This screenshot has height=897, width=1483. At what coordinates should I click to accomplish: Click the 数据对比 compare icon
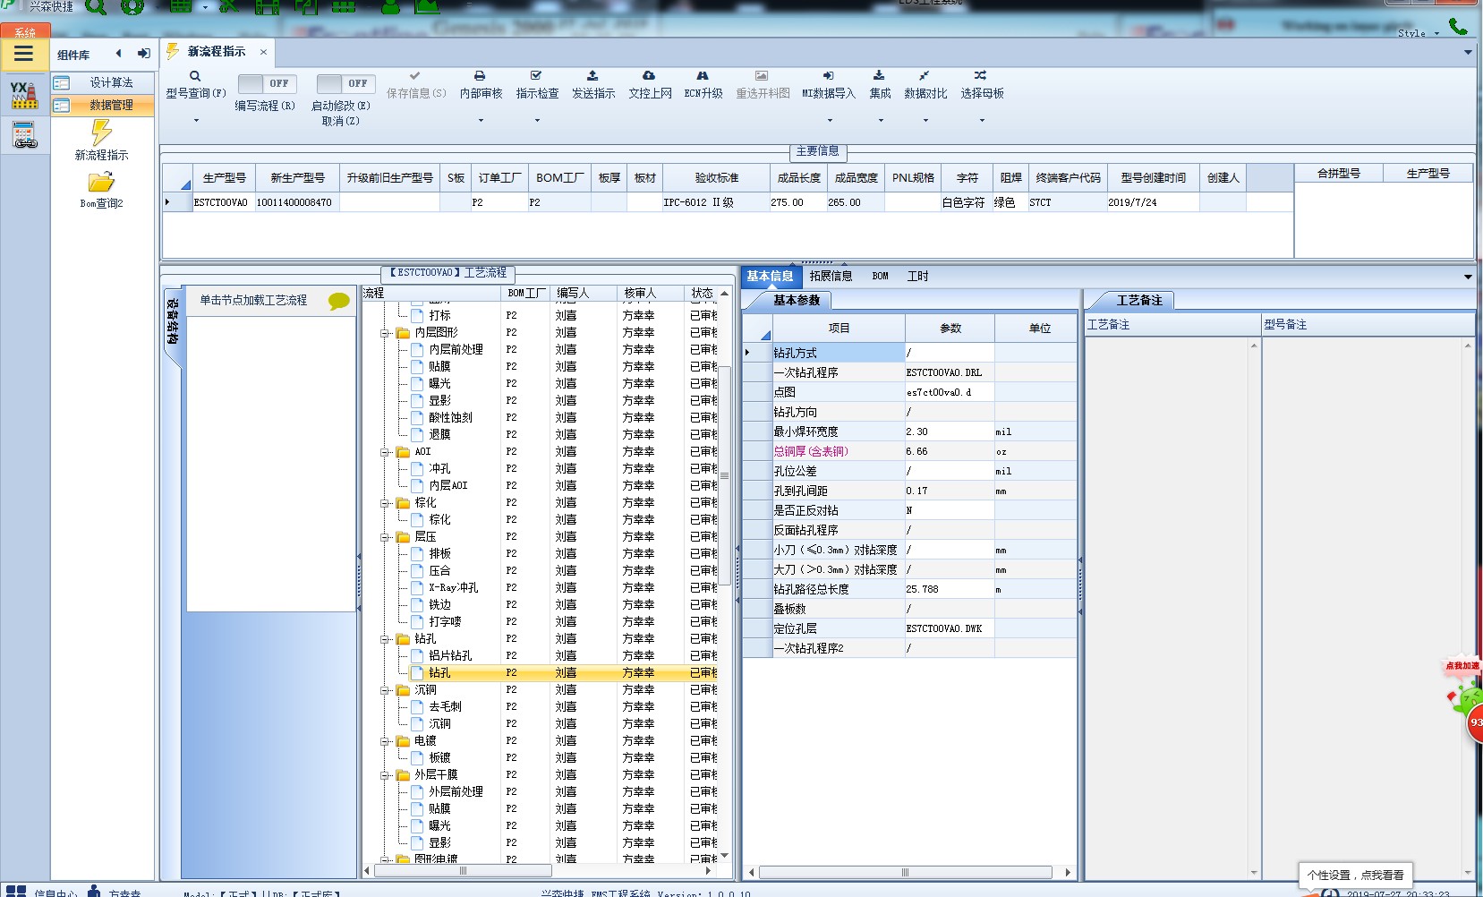tap(925, 76)
